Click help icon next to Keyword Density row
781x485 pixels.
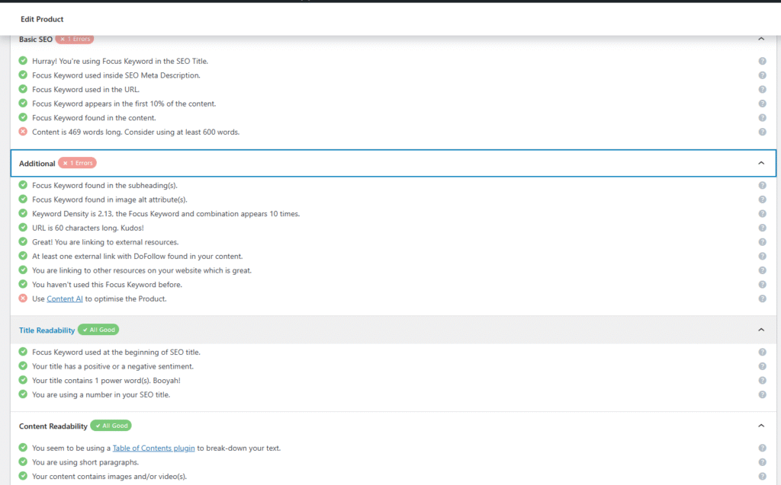pyautogui.click(x=762, y=214)
